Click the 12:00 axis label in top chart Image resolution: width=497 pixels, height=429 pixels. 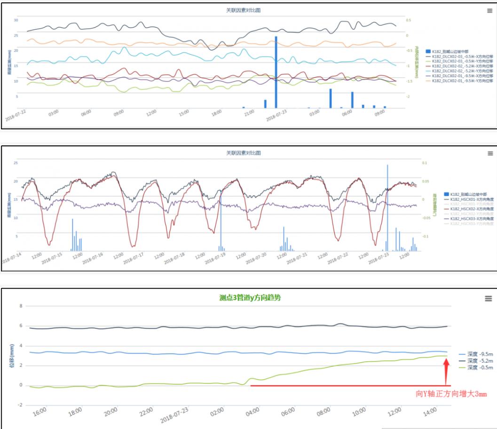coord(151,112)
